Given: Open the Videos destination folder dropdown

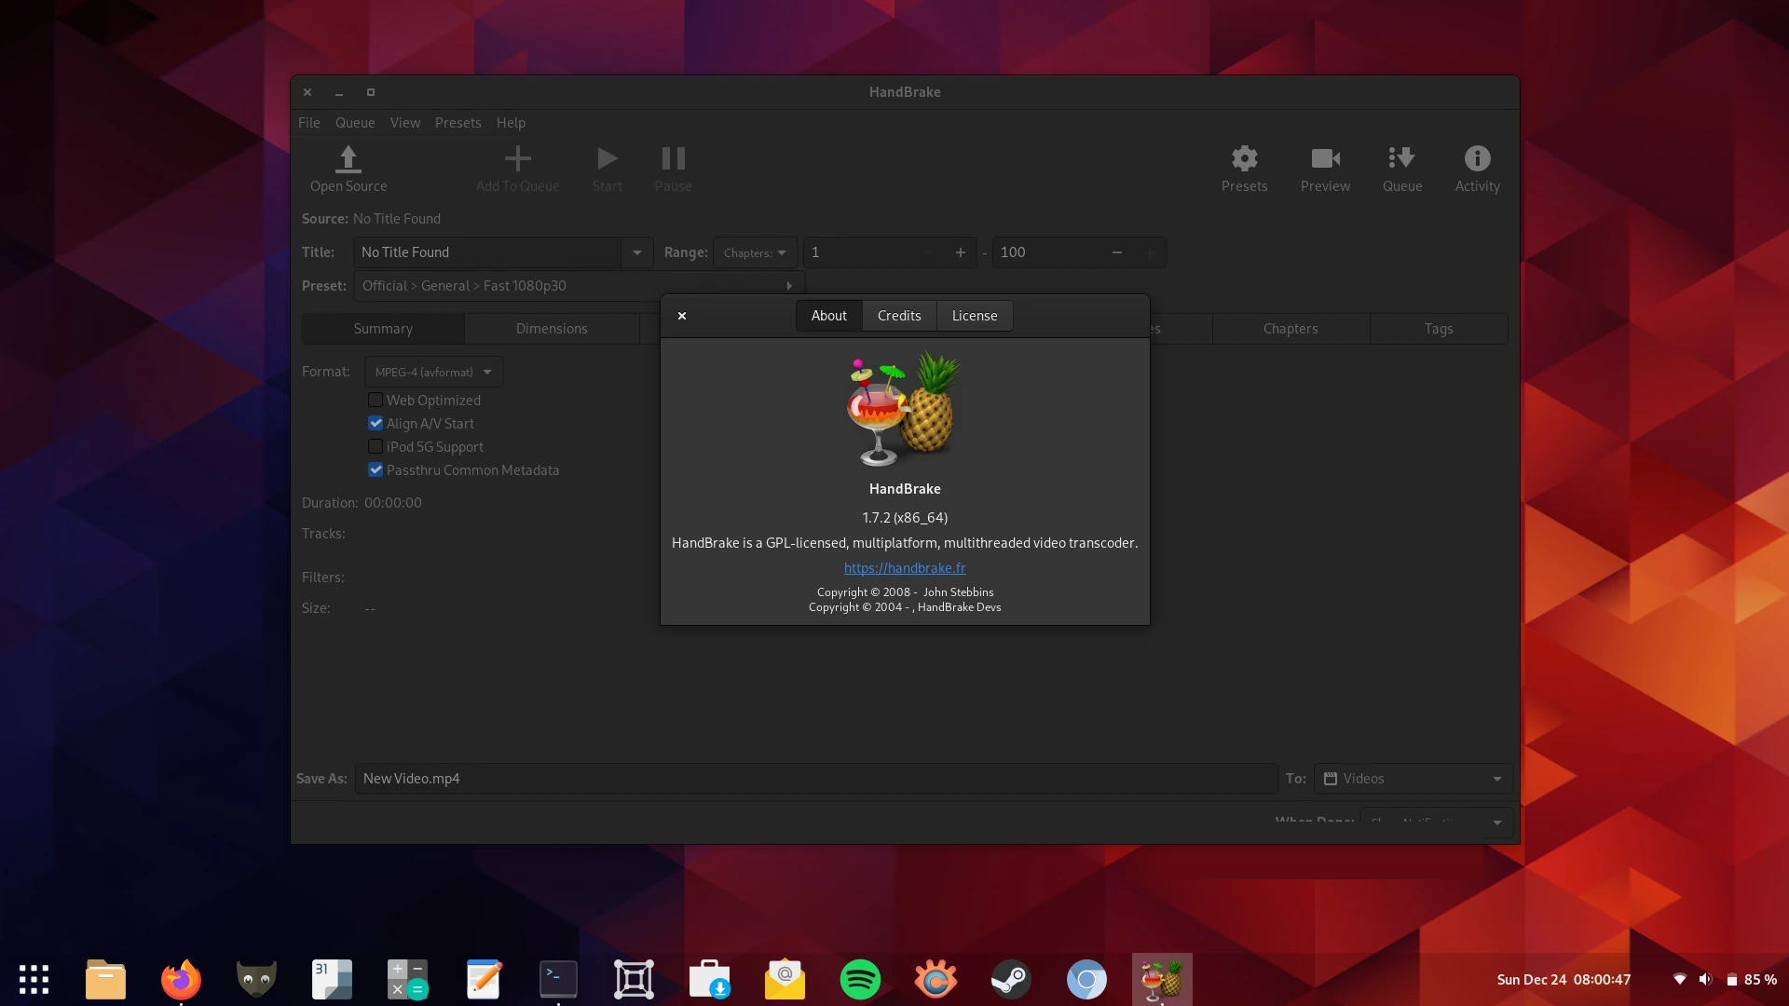Looking at the screenshot, I should point(1413,779).
